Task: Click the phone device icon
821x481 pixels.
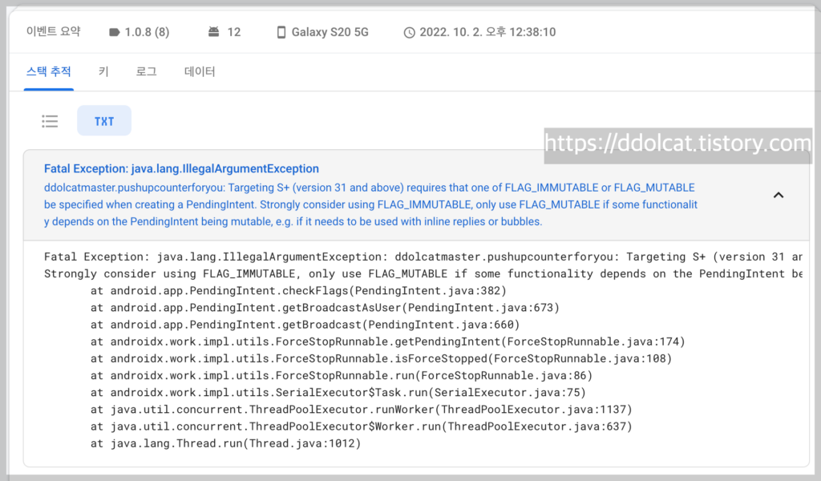Action: [281, 32]
